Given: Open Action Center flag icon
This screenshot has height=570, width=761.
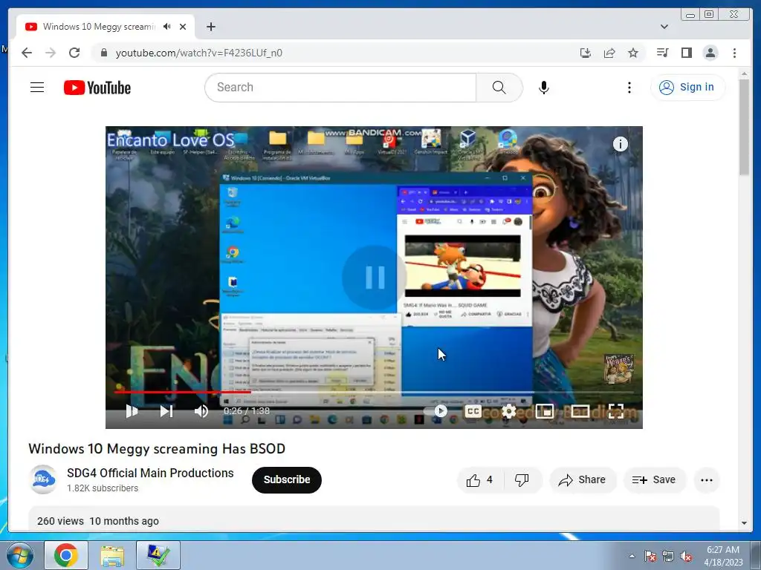Looking at the screenshot, I should point(650,556).
